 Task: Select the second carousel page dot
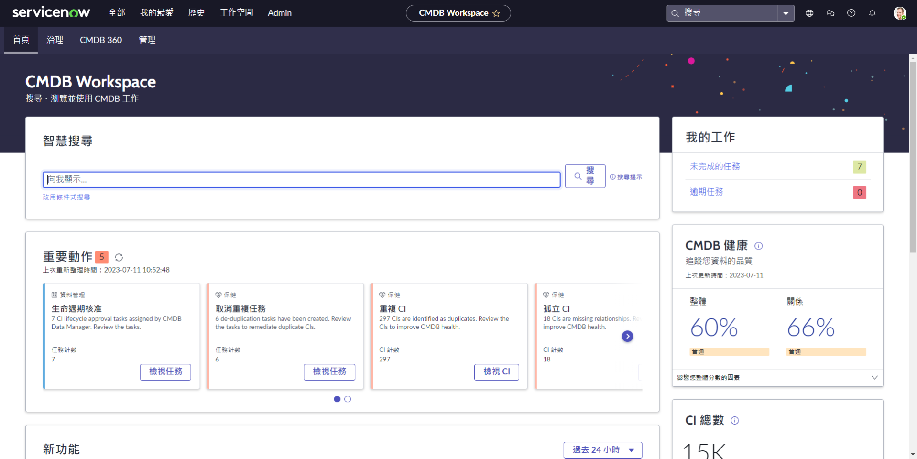pos(348,399)
